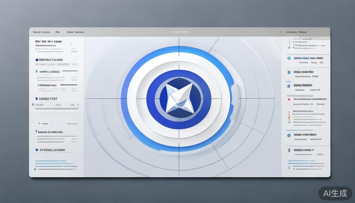
Task: Click the search icon in the top bar
Action: pos(281,32)
